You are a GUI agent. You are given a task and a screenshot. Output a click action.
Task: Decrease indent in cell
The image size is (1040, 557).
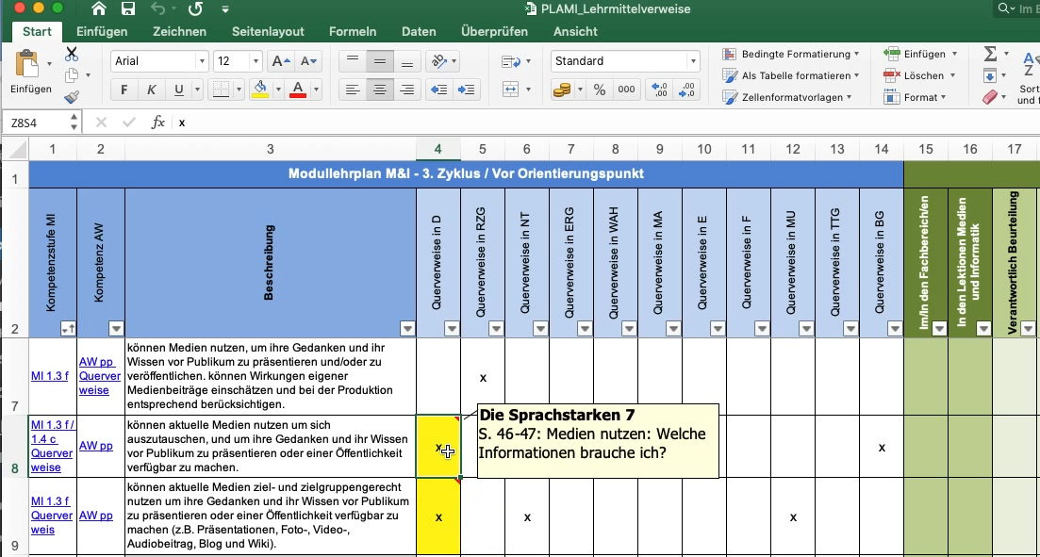(x=439, y=90)
